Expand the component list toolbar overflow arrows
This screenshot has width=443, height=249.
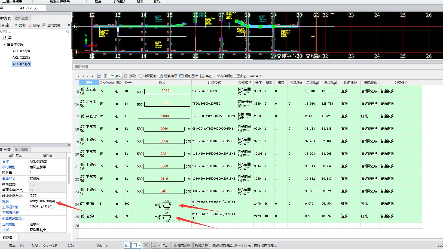tap(69, 25)
